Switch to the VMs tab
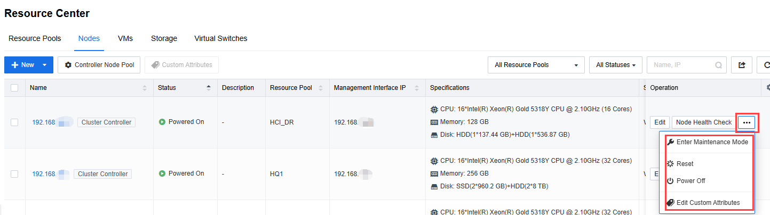770x215 pixels. click(125, 38)
